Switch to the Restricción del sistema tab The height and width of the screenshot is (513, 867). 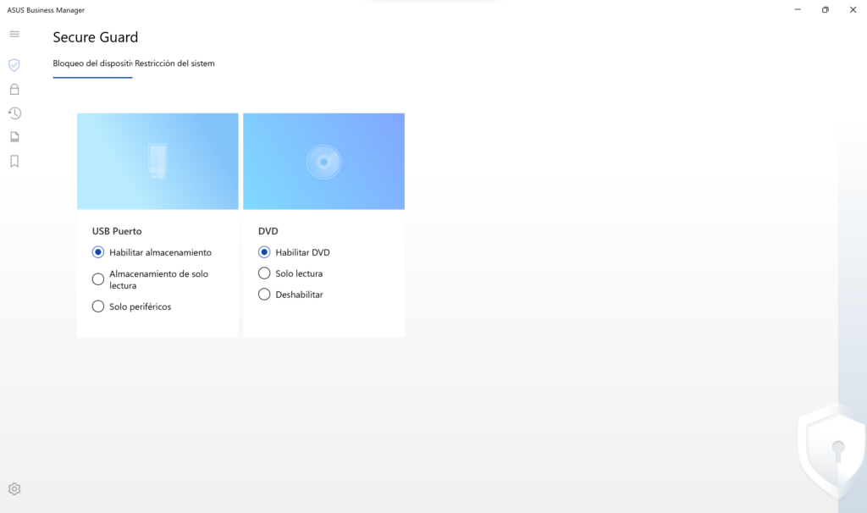click(175, 63)
